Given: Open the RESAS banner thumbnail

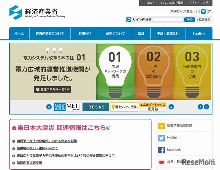Looking at the screenshot, I should point(96,107).
